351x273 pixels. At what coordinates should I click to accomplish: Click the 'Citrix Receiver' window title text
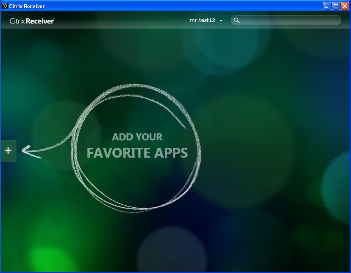tap(27, 6)
